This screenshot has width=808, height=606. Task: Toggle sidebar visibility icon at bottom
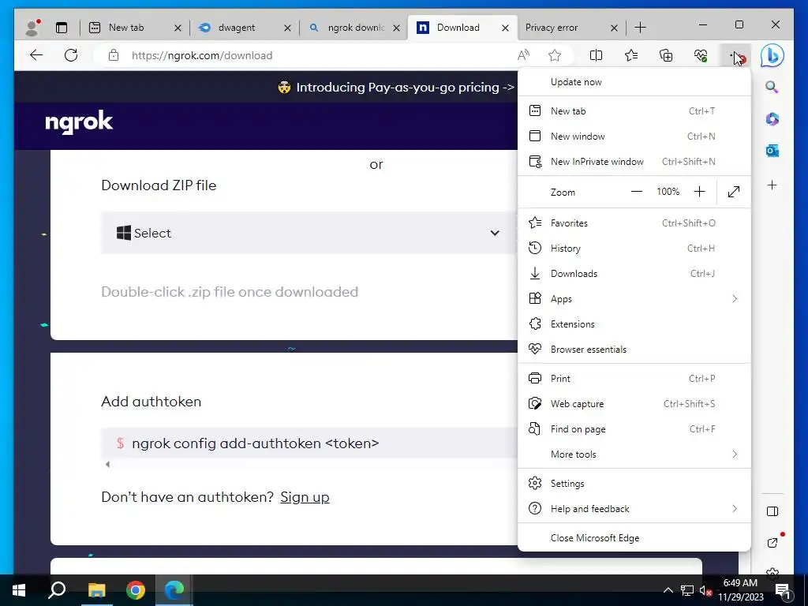click(772, 511)
